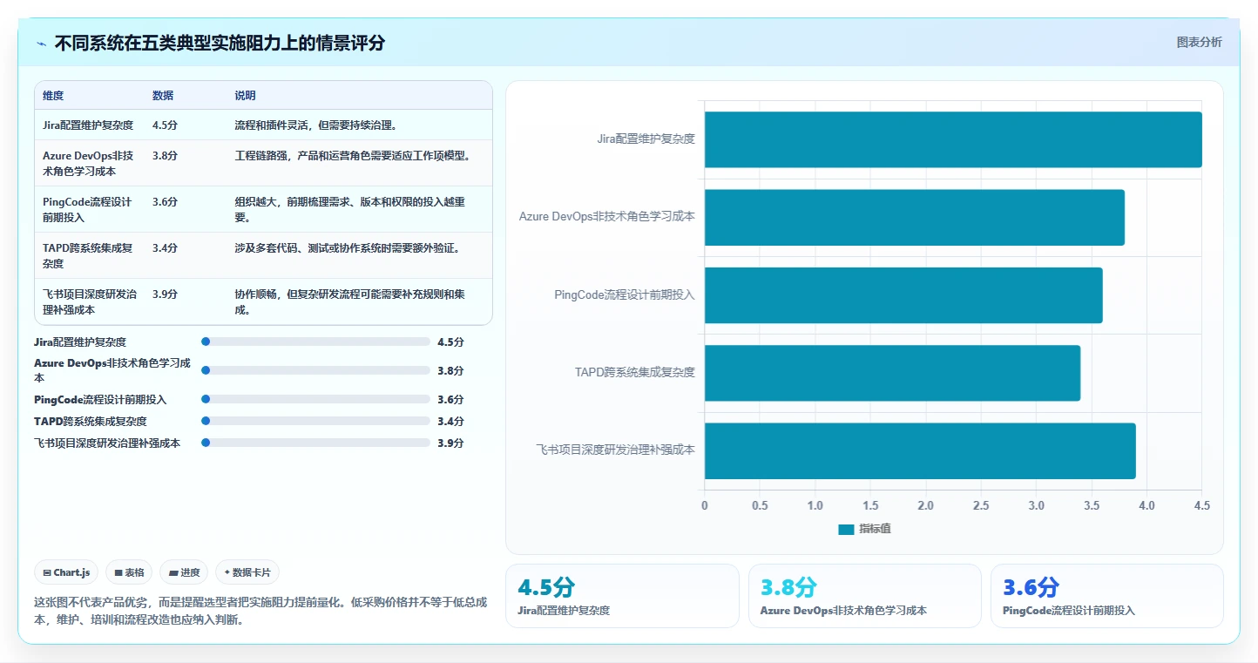Click the Jira配置维护复杂度 progress bar
The height and width of the screenshot is (663, 1258).
315,342
